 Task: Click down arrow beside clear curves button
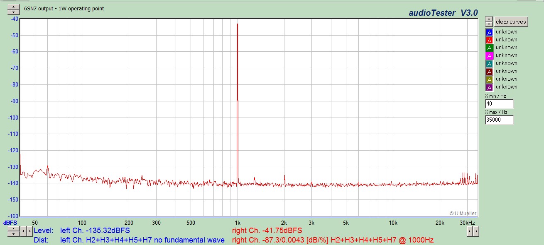coord(489,24)
